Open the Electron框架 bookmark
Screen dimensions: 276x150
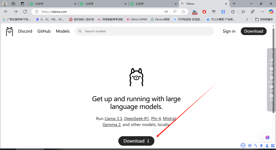tap(160, 19)
